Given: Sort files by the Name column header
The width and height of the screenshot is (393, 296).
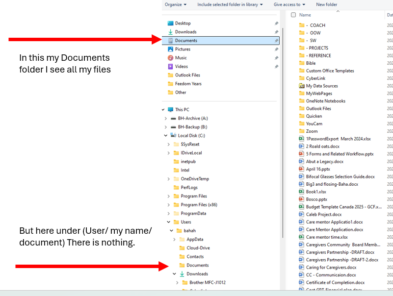Looking at the screenshot, I should click(x=304, y=15).
